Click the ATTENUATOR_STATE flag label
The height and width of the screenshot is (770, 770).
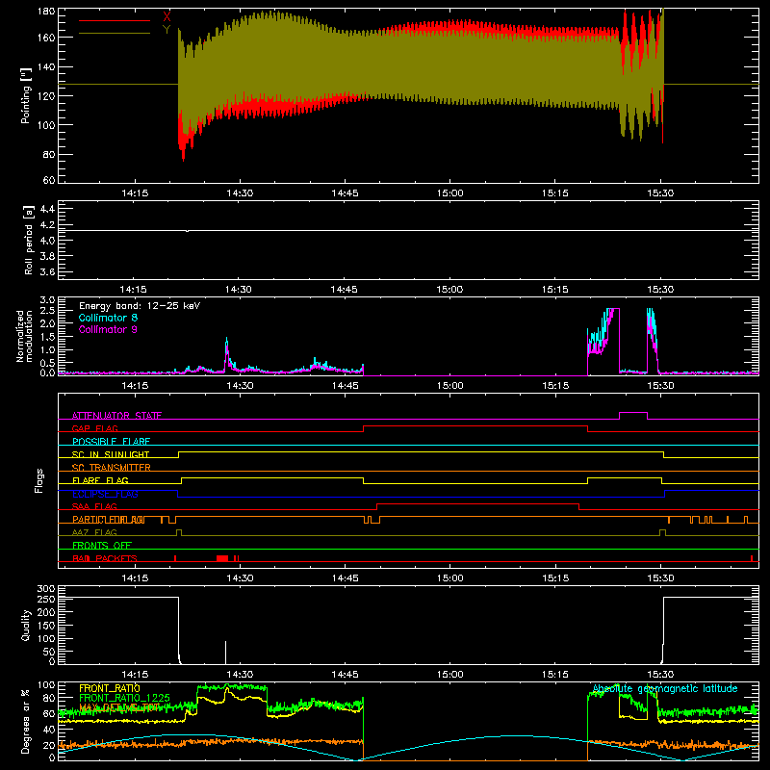116,416
